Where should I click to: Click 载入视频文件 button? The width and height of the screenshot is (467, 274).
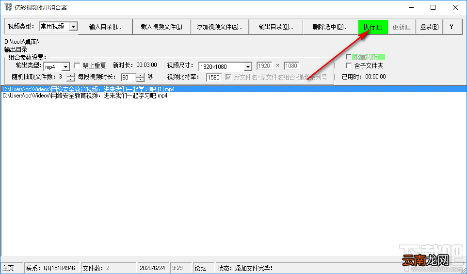[161, 27]
